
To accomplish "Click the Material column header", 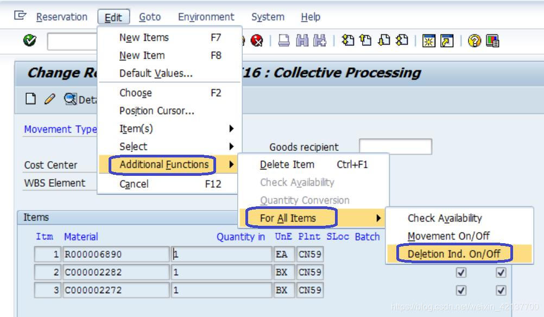I will pos(81,237).
